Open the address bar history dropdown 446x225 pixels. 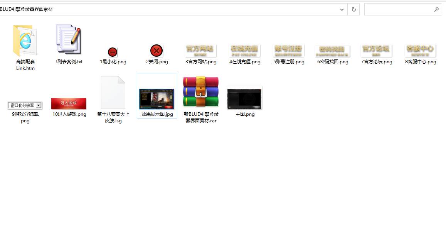(342, 9)
